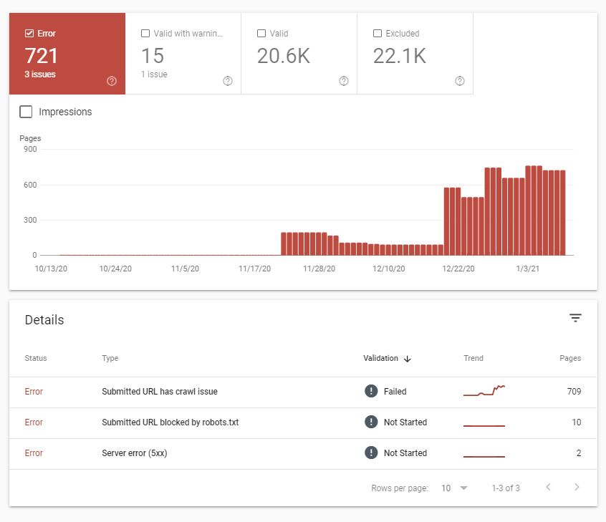Open help icon on Excluded card
Screen dimensions: 606x522
460,81
